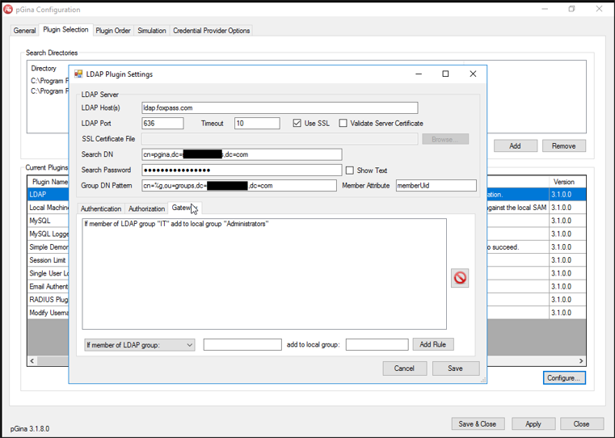Click the Timeout field
The image size is (615, 438).
tap(257, 123)
